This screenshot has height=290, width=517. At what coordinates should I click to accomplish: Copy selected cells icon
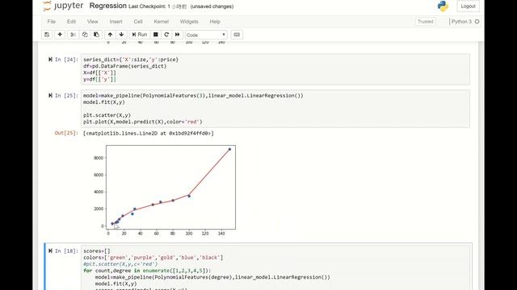(85, 35)
